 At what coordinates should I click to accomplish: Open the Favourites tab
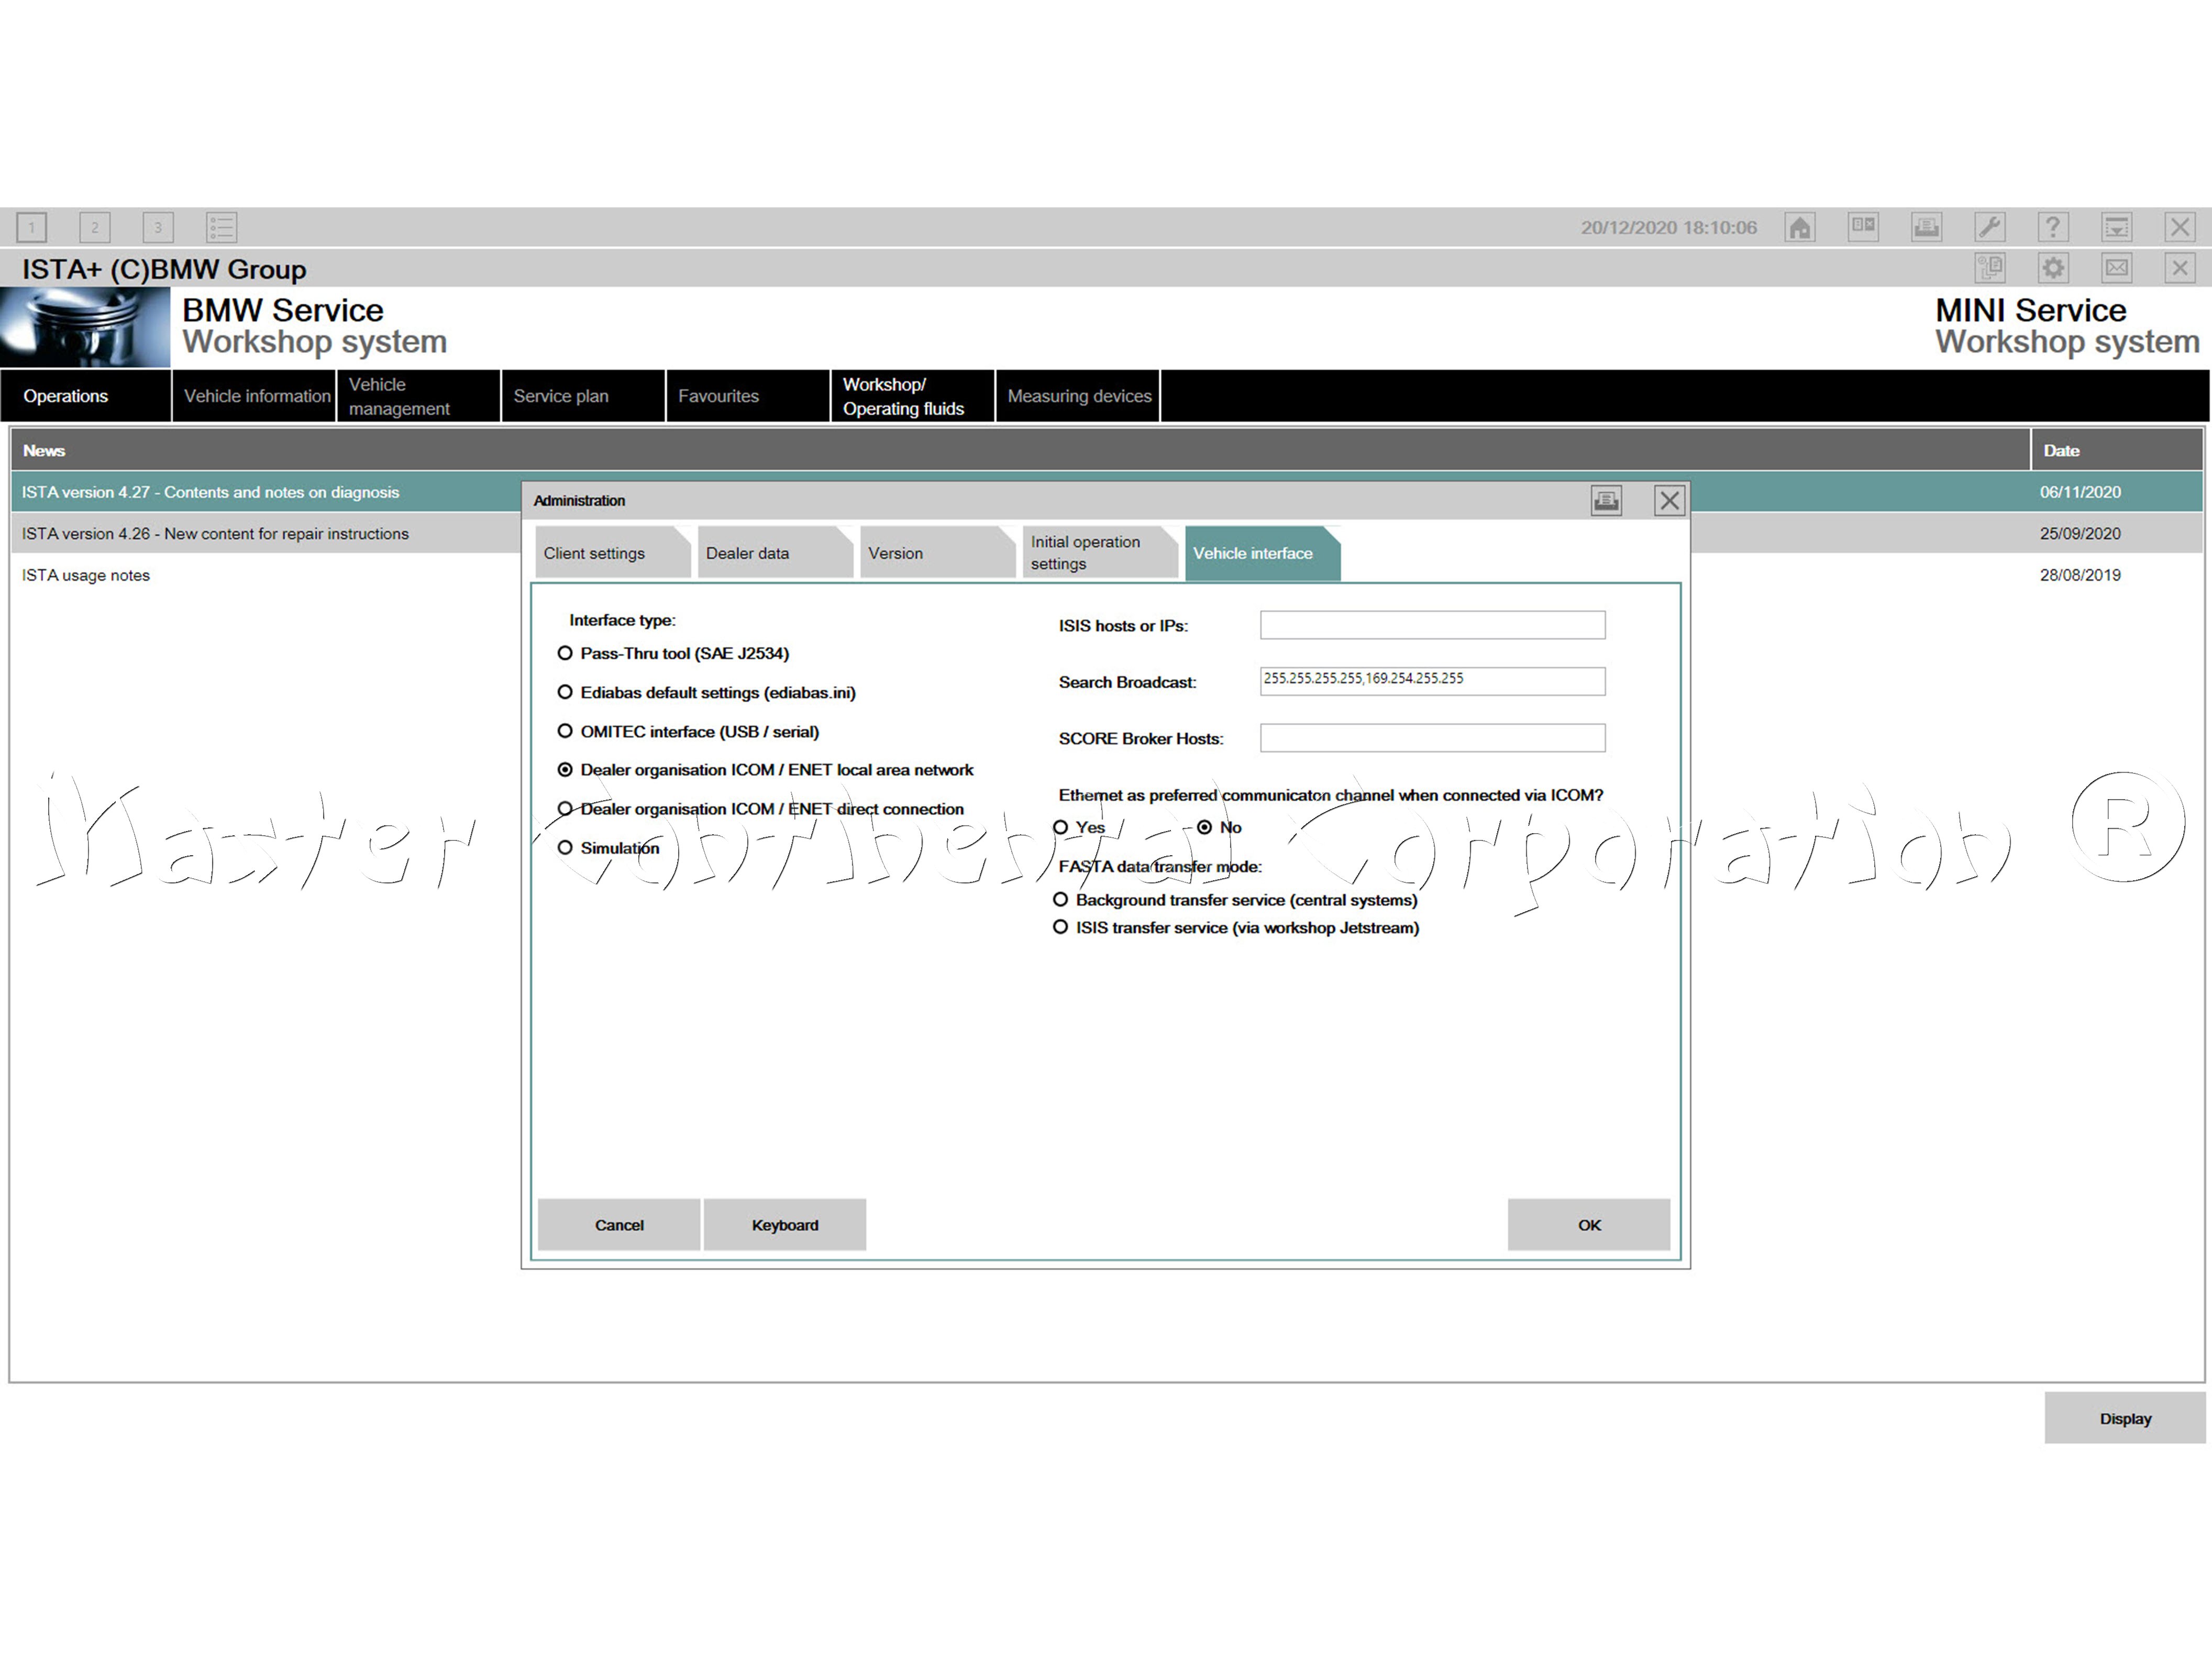click(x=748, y=396)
